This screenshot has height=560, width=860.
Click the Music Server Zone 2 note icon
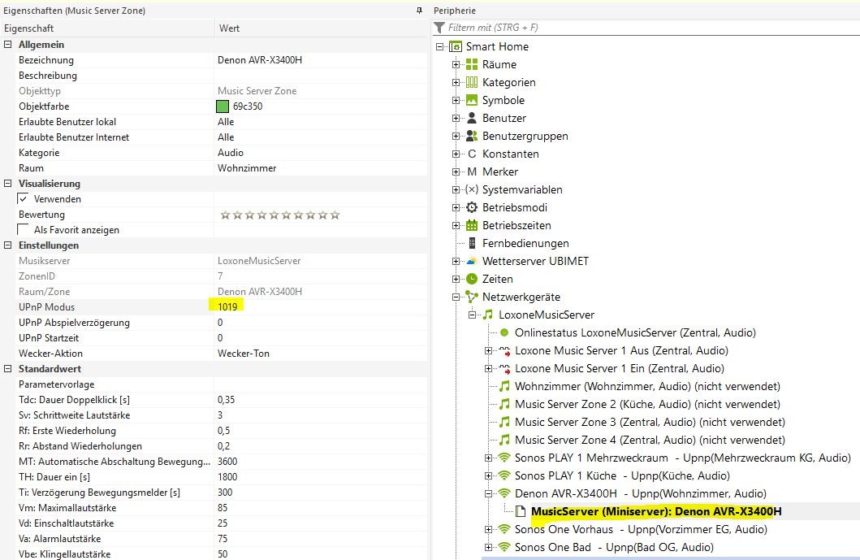pyautogui.click(x=504, y=405)
